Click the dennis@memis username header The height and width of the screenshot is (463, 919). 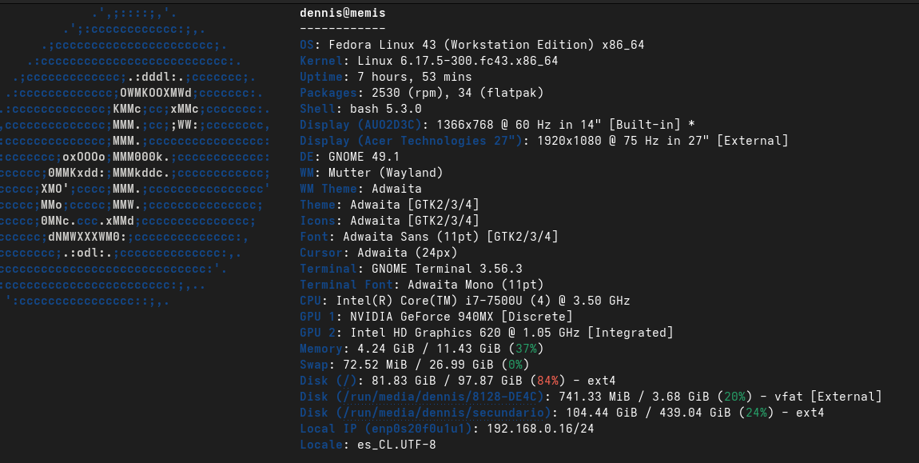pos(342,13)
